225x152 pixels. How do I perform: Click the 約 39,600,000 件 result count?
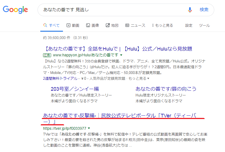(57, 38)
